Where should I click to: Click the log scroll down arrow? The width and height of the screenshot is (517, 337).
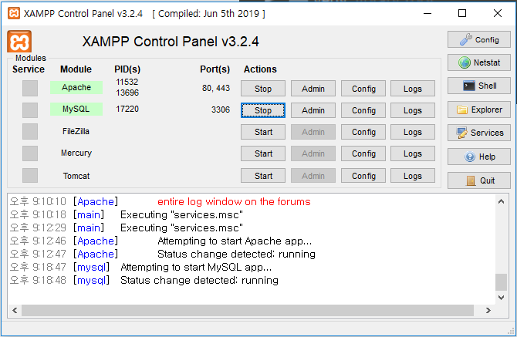click(x=501, y=298)
